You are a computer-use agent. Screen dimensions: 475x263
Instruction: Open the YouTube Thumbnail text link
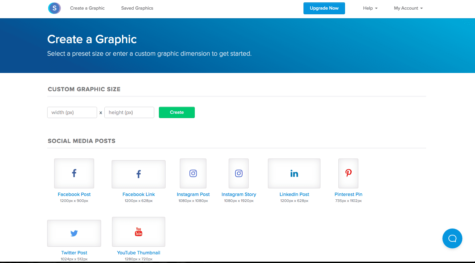[139, 253]
